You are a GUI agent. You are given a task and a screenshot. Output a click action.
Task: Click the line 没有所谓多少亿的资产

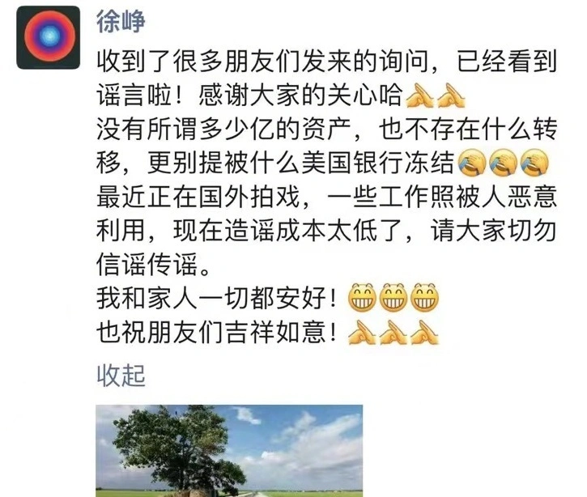click(327, 130)
